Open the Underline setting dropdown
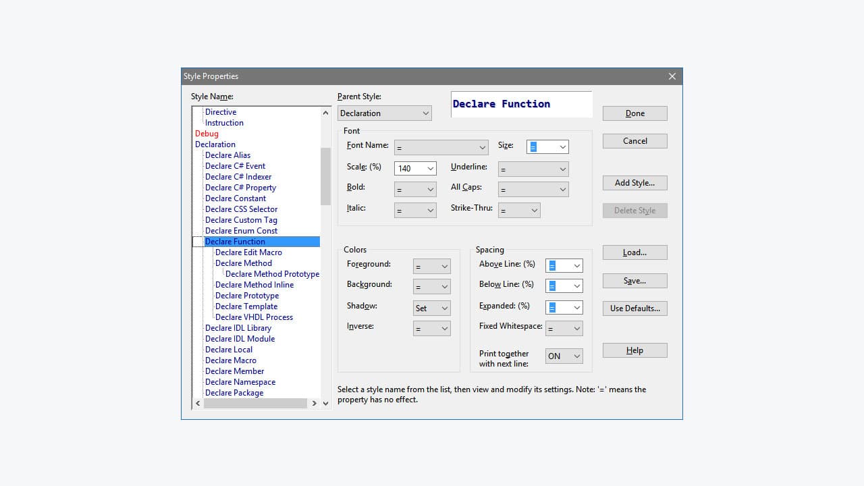This screenshot has height=486, width=864. (533, 168)
